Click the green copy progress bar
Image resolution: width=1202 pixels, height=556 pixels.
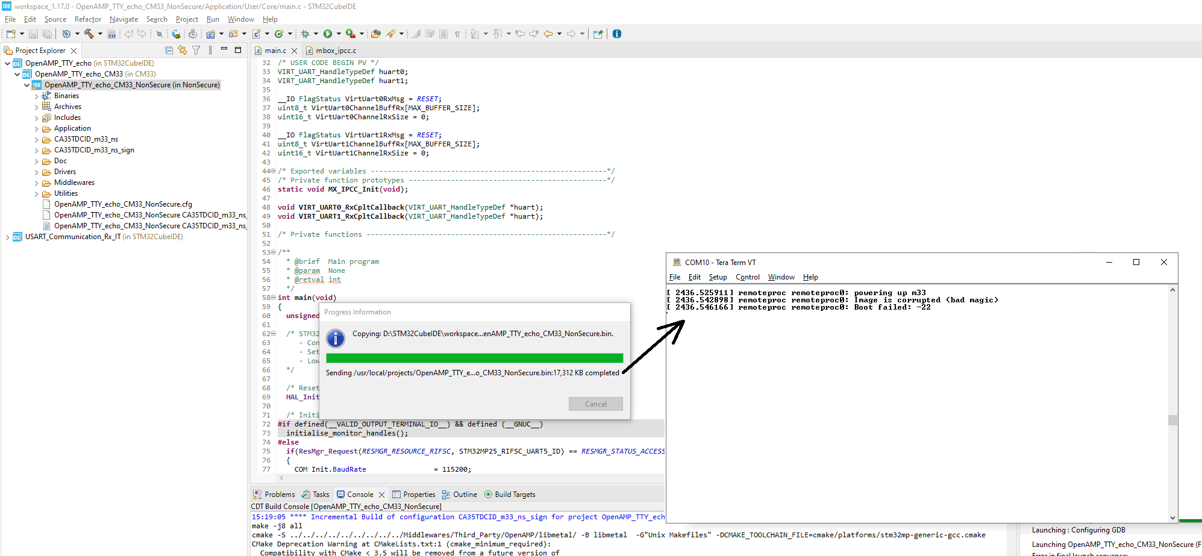(474, 358)
